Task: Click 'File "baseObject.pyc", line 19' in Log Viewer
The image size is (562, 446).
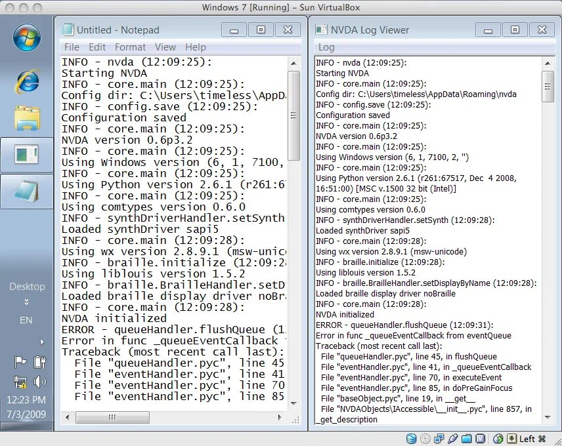Action: pyautogui.click(x=397, y=398)
